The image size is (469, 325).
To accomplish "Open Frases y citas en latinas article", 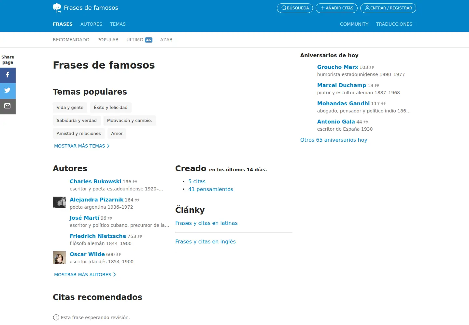I will [x=206, y=223].
